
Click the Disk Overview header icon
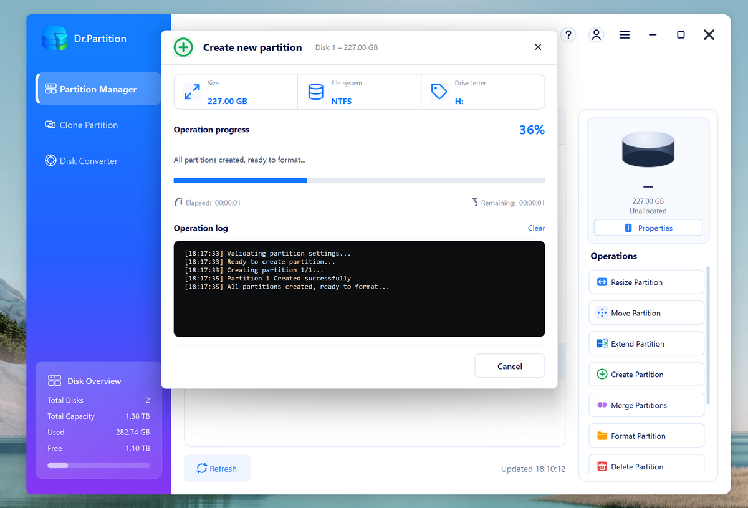(x=54, y=381)
